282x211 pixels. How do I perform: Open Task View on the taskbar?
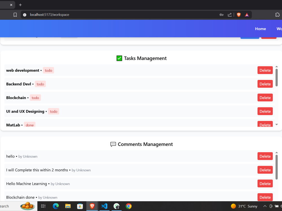coord(43,206)
